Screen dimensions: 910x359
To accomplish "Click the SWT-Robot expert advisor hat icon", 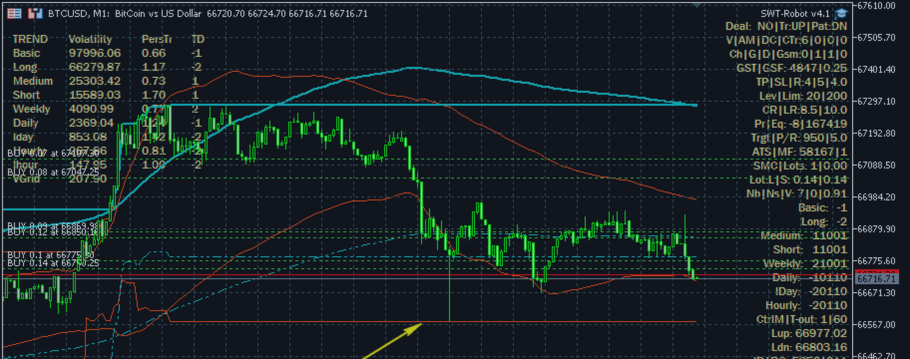I will pyautogui.click(x=840, y=13).
